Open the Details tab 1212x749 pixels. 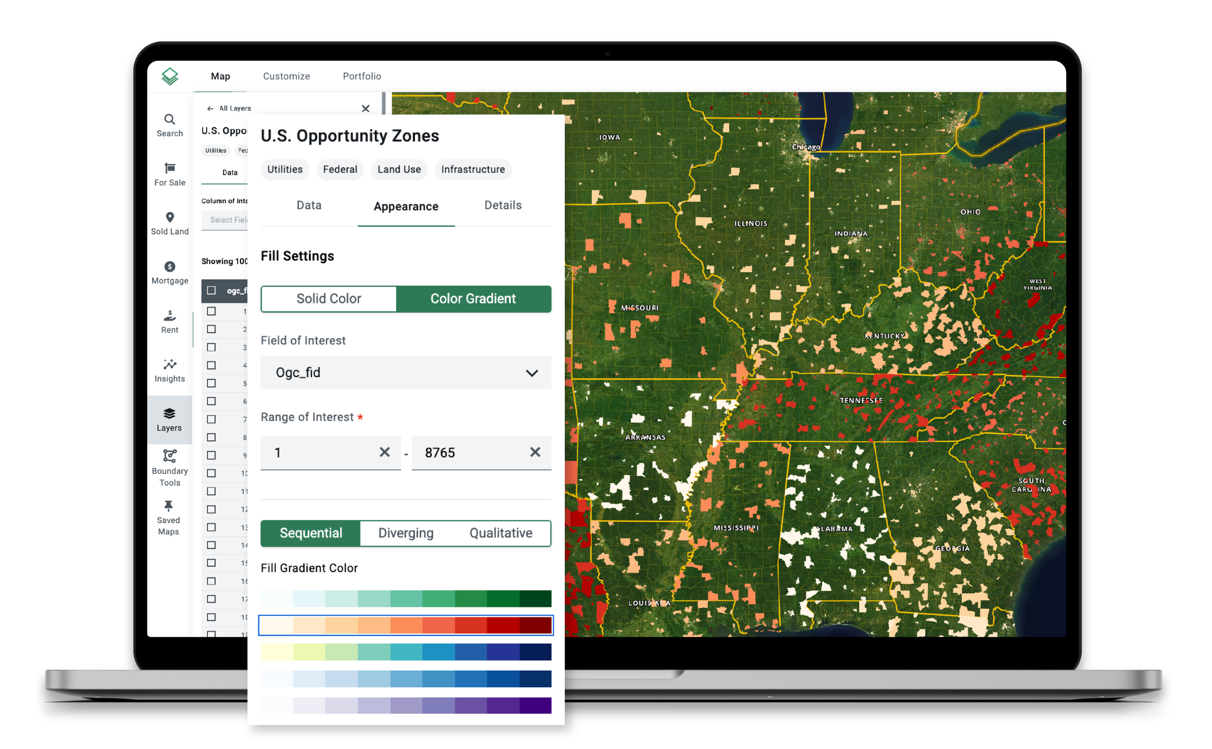[503, 205]
